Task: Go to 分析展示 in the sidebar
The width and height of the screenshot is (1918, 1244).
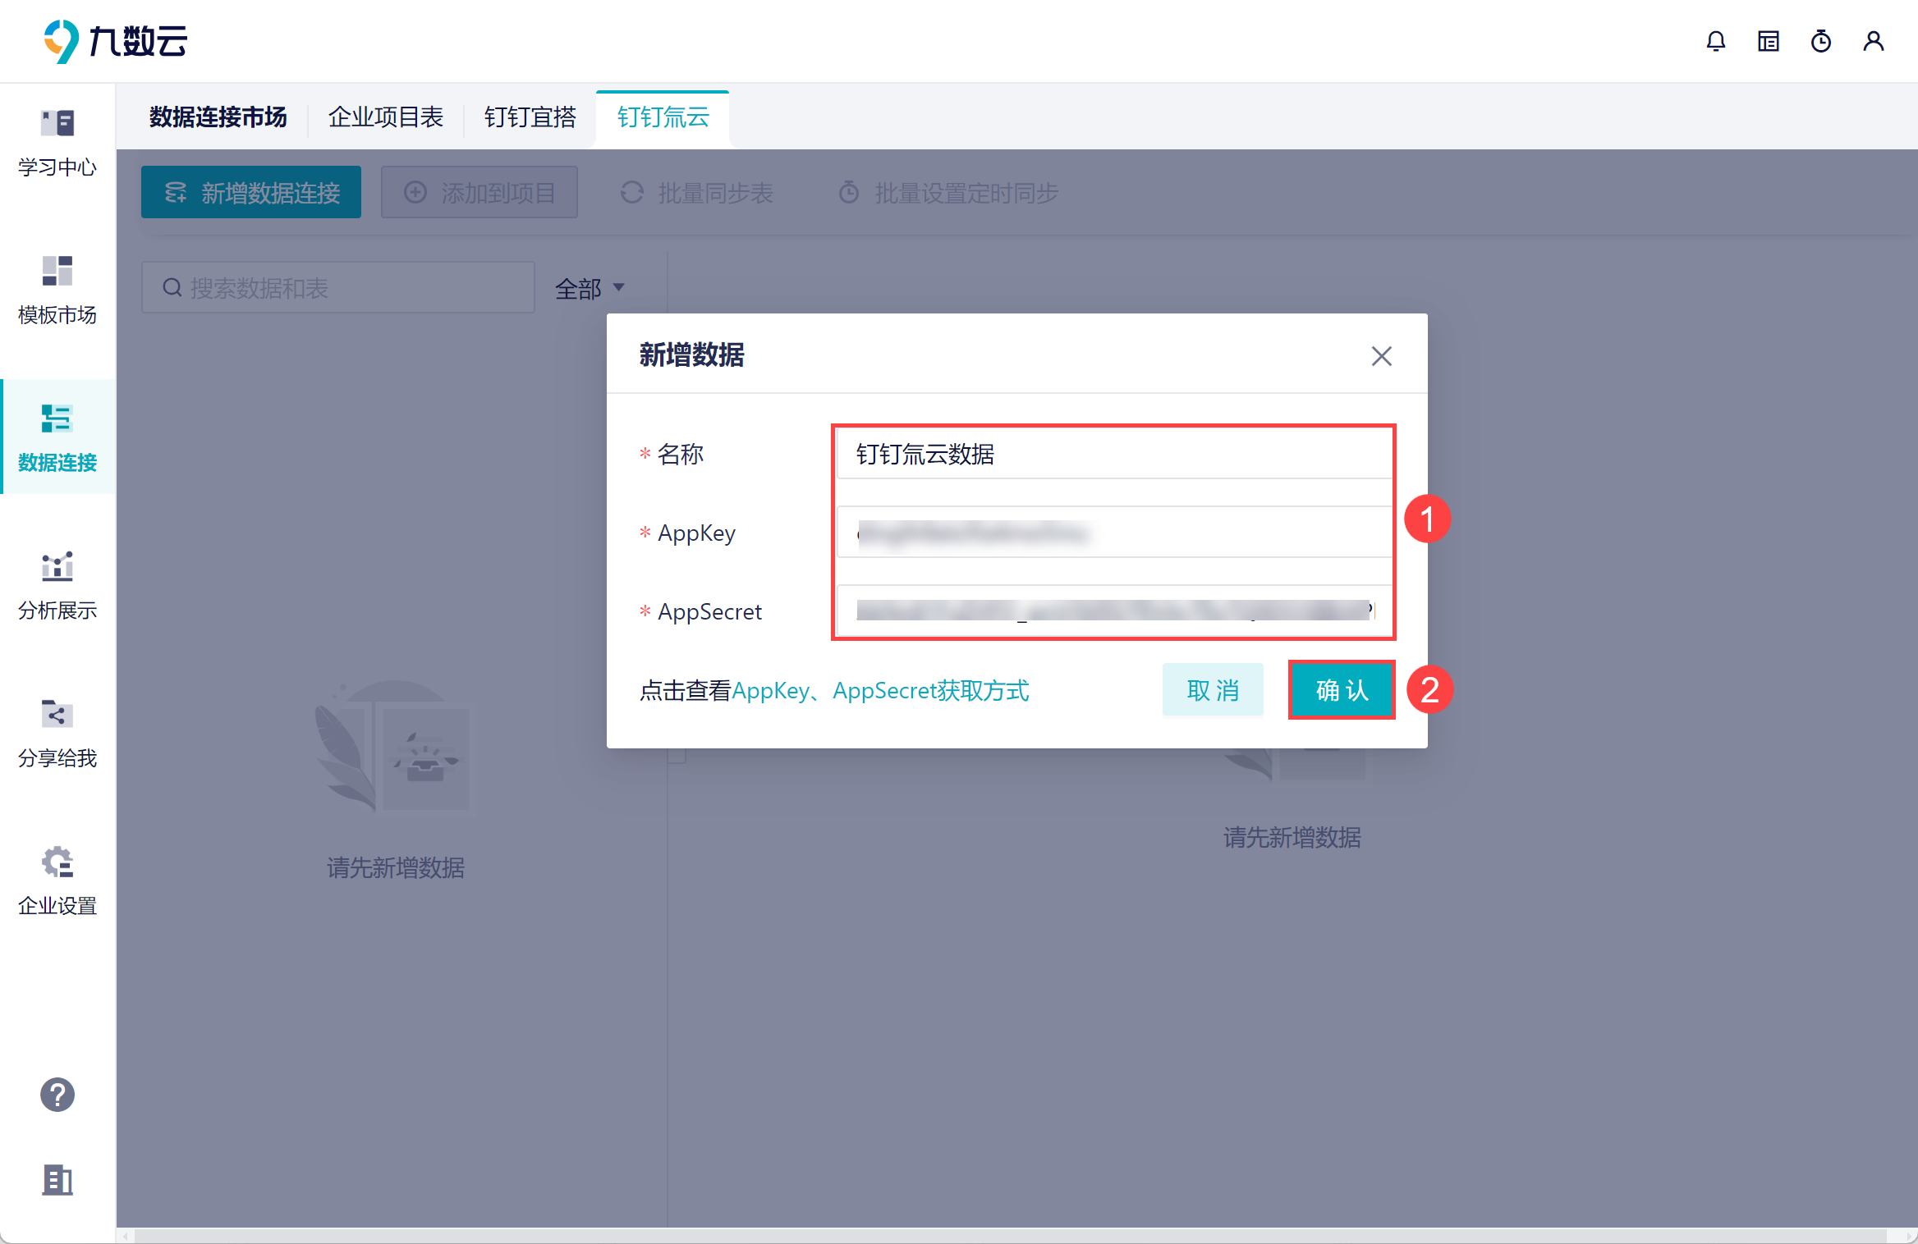Action: [57, 567]
